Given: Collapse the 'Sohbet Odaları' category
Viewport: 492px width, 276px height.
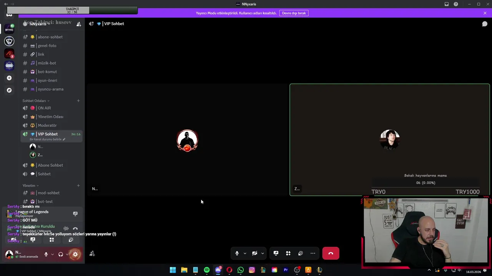Looking at the screenshot, I should (x=36, y=101).
